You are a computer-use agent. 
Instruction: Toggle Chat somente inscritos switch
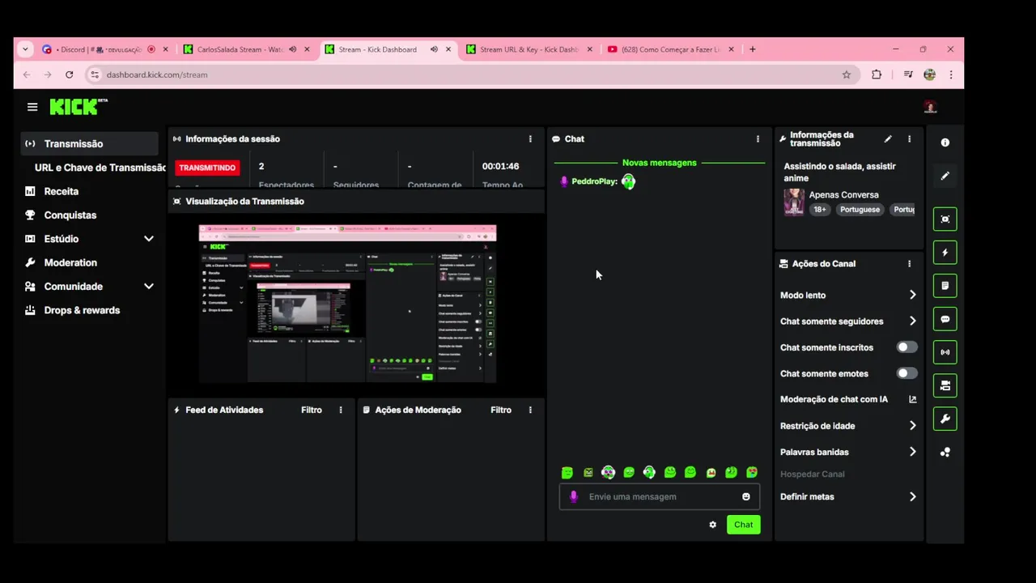906,347
